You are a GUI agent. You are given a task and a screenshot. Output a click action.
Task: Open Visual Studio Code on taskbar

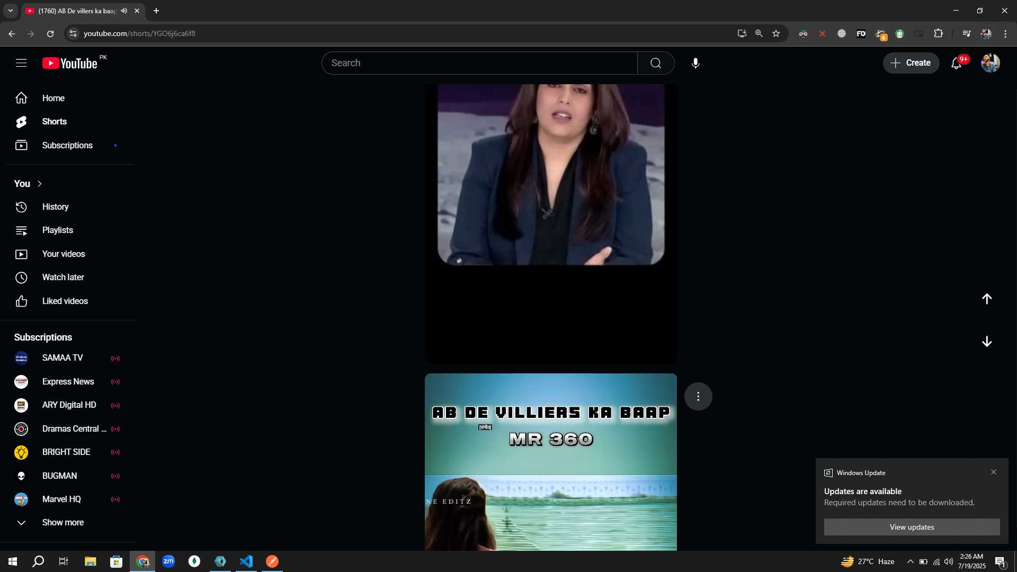(246, 561)
